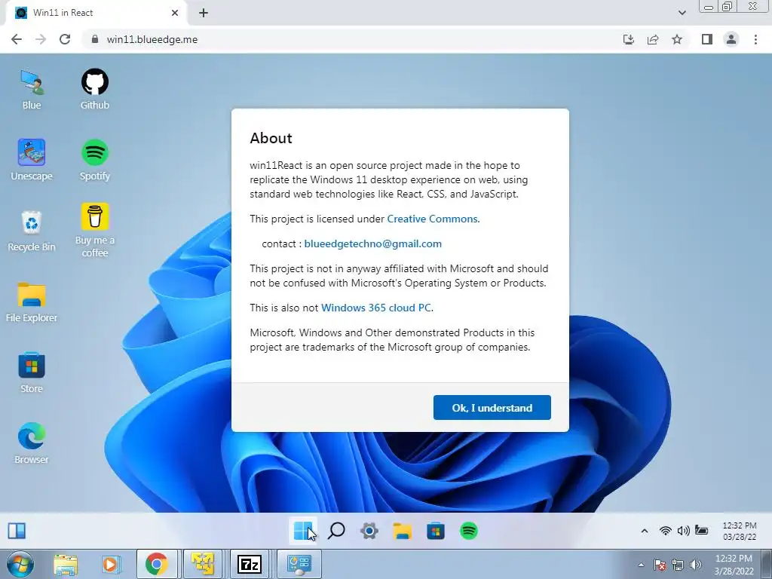Open a new Chrome tab

click(204, 13)
